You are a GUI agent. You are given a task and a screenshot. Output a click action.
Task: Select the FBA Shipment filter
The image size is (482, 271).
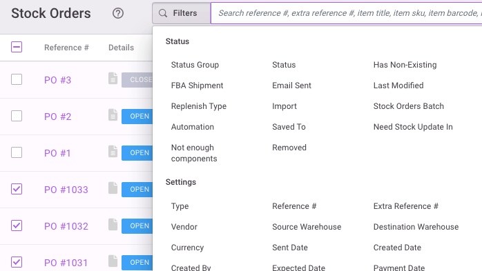197,86
